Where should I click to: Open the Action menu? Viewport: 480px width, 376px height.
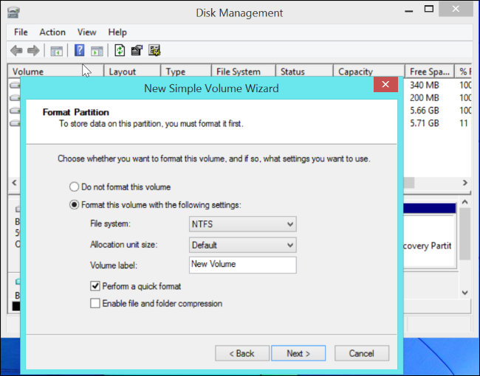52,32
